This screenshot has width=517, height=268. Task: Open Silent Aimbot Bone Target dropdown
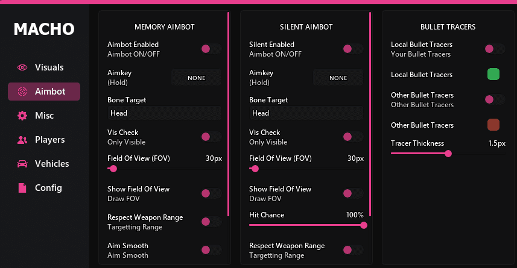click(306, 113)
